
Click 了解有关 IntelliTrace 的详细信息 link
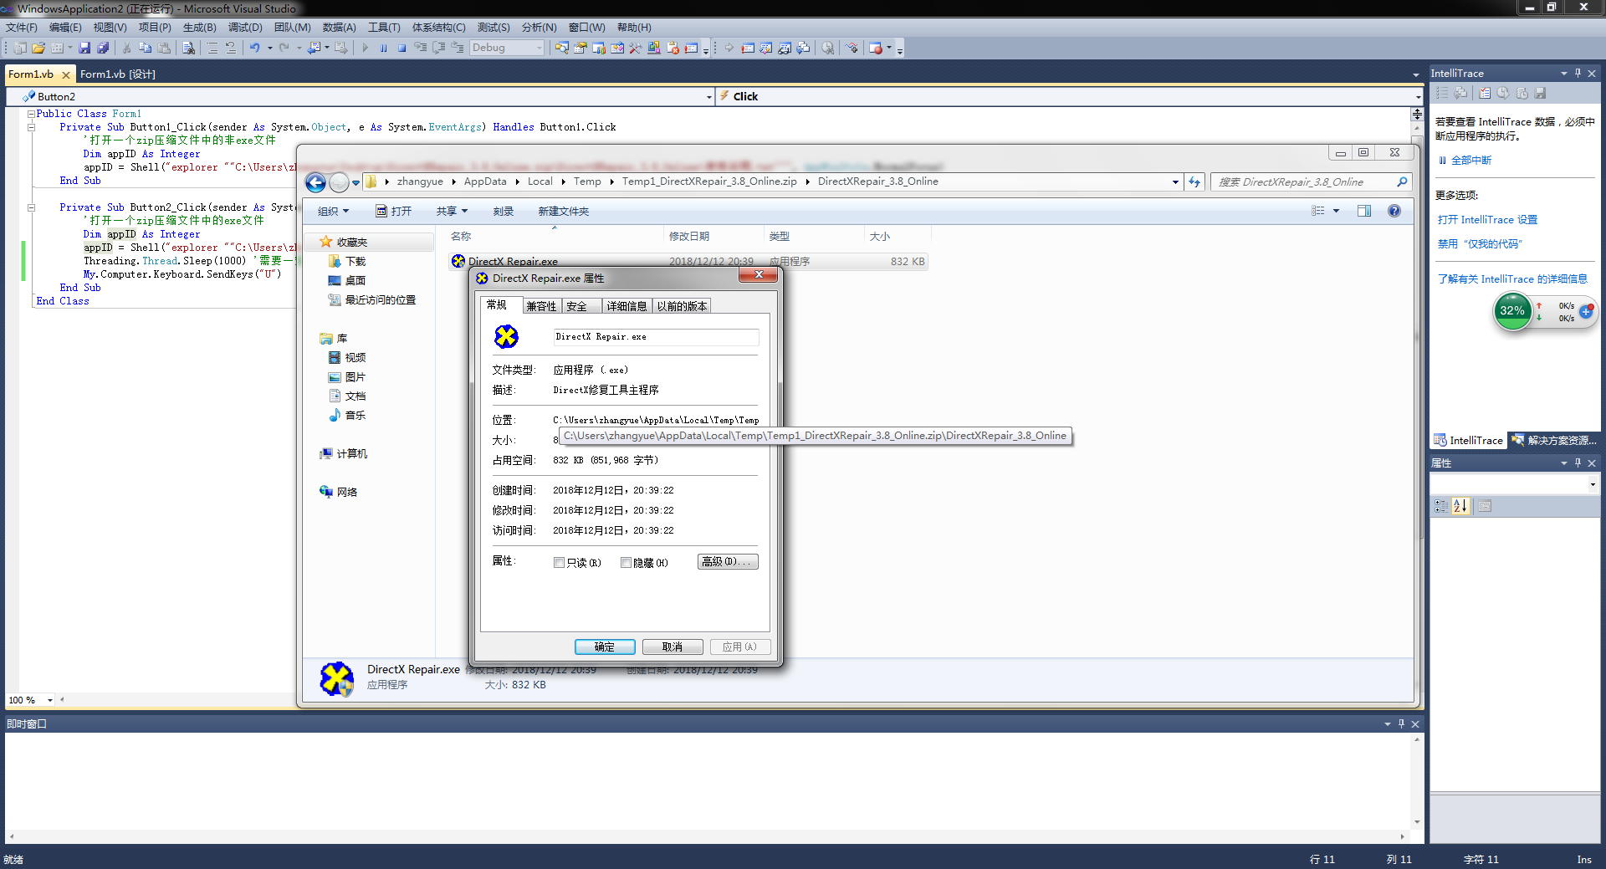[1512, 279]
